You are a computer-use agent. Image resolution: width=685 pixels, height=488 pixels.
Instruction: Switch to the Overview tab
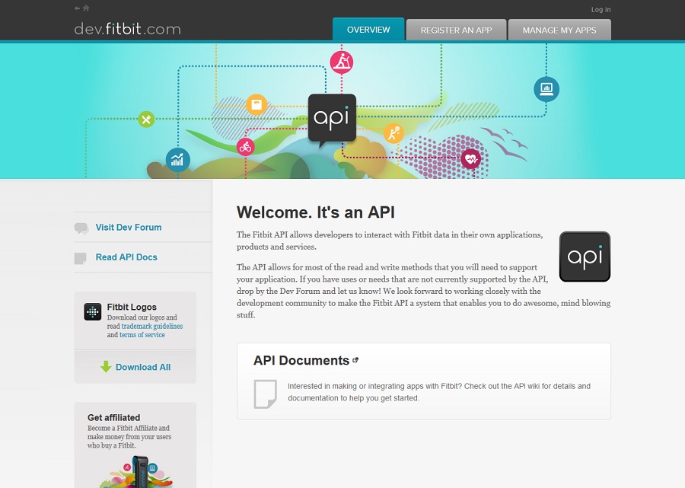point(368,30)
